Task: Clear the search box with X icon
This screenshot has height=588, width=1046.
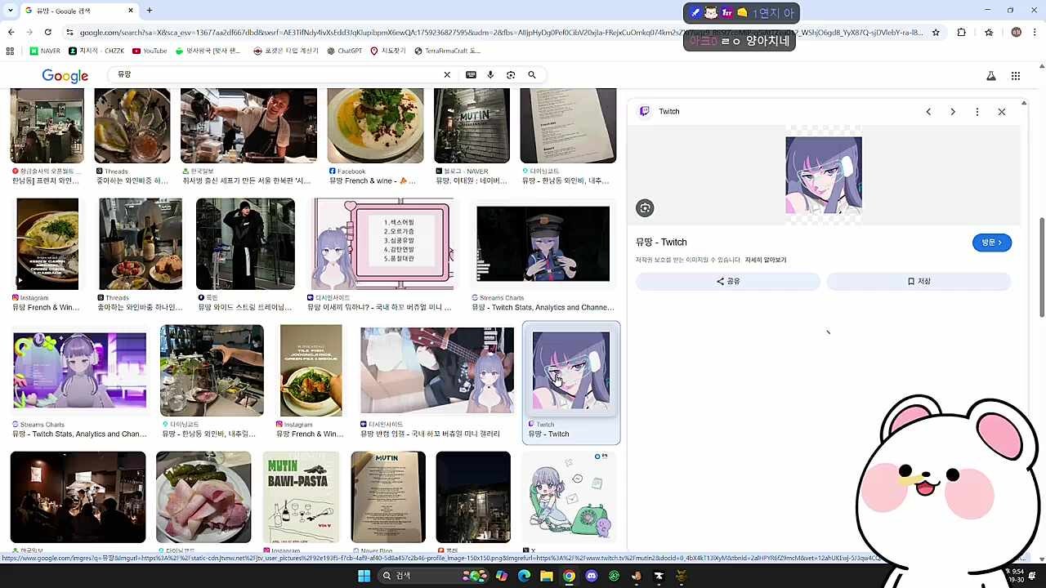Action: pyautogui.click(x=447, y=74)
